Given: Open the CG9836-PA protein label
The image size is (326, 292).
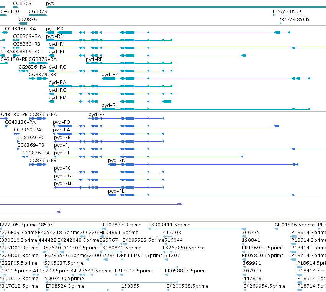Looking at the screenshot, I should click(36, 153).
